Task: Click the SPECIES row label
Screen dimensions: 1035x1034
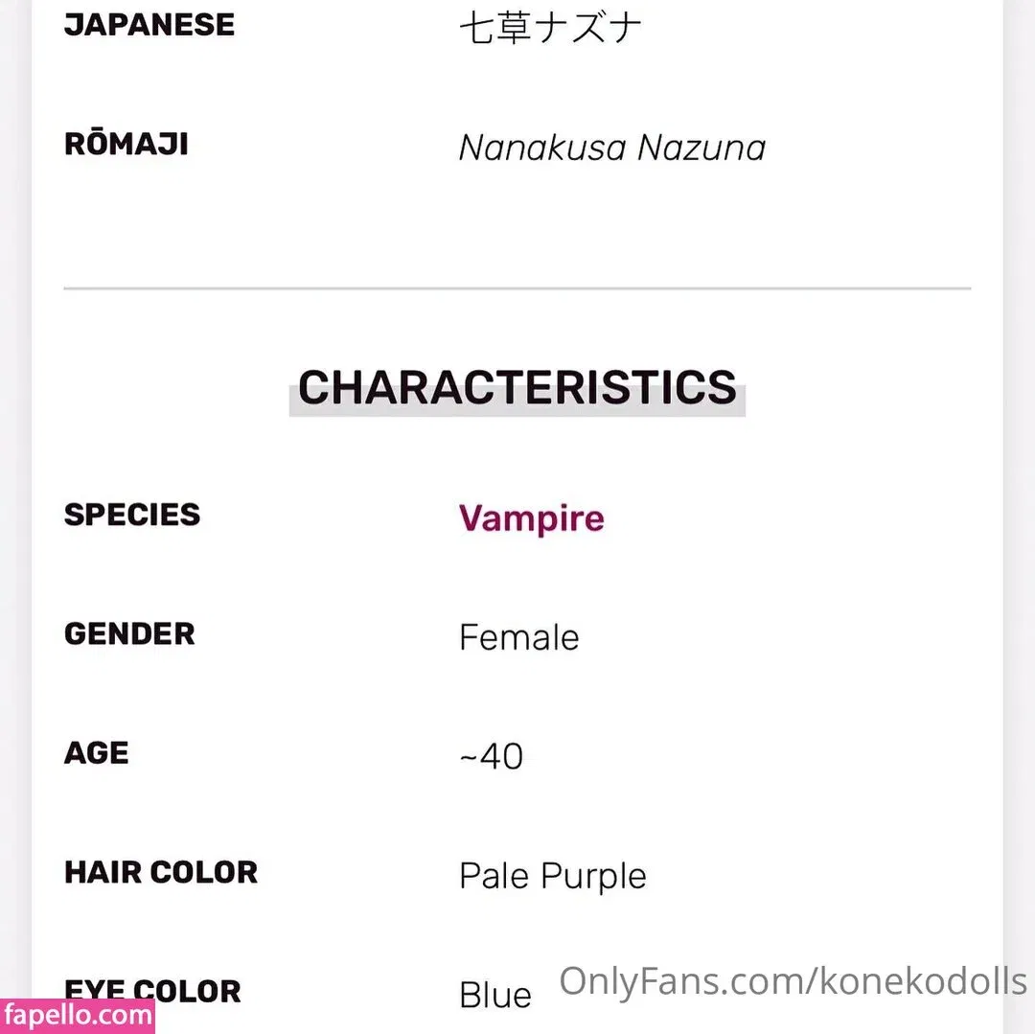Action: pos(132,515)
